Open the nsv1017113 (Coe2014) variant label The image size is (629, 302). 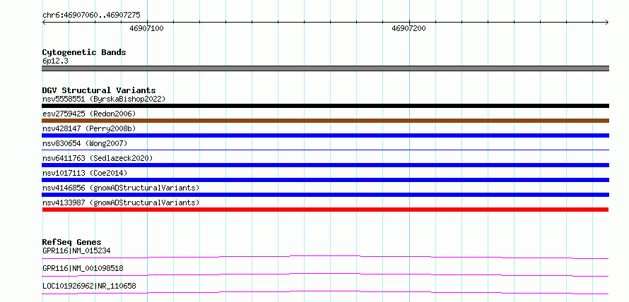click(85, 173)
